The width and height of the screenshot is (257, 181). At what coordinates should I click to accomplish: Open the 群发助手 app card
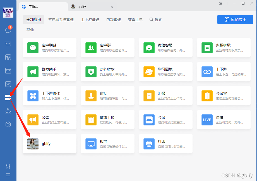tap(50, 72)
